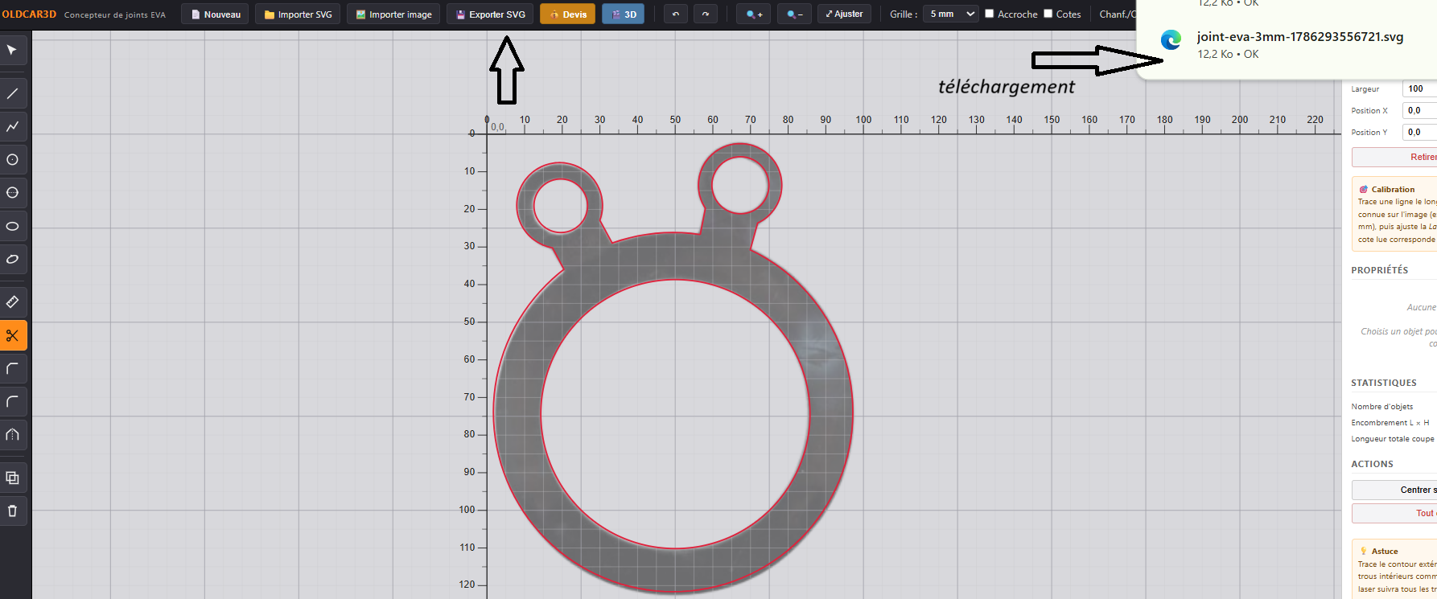Click the Nombre d'objets statistic label

pos(1381,407)
